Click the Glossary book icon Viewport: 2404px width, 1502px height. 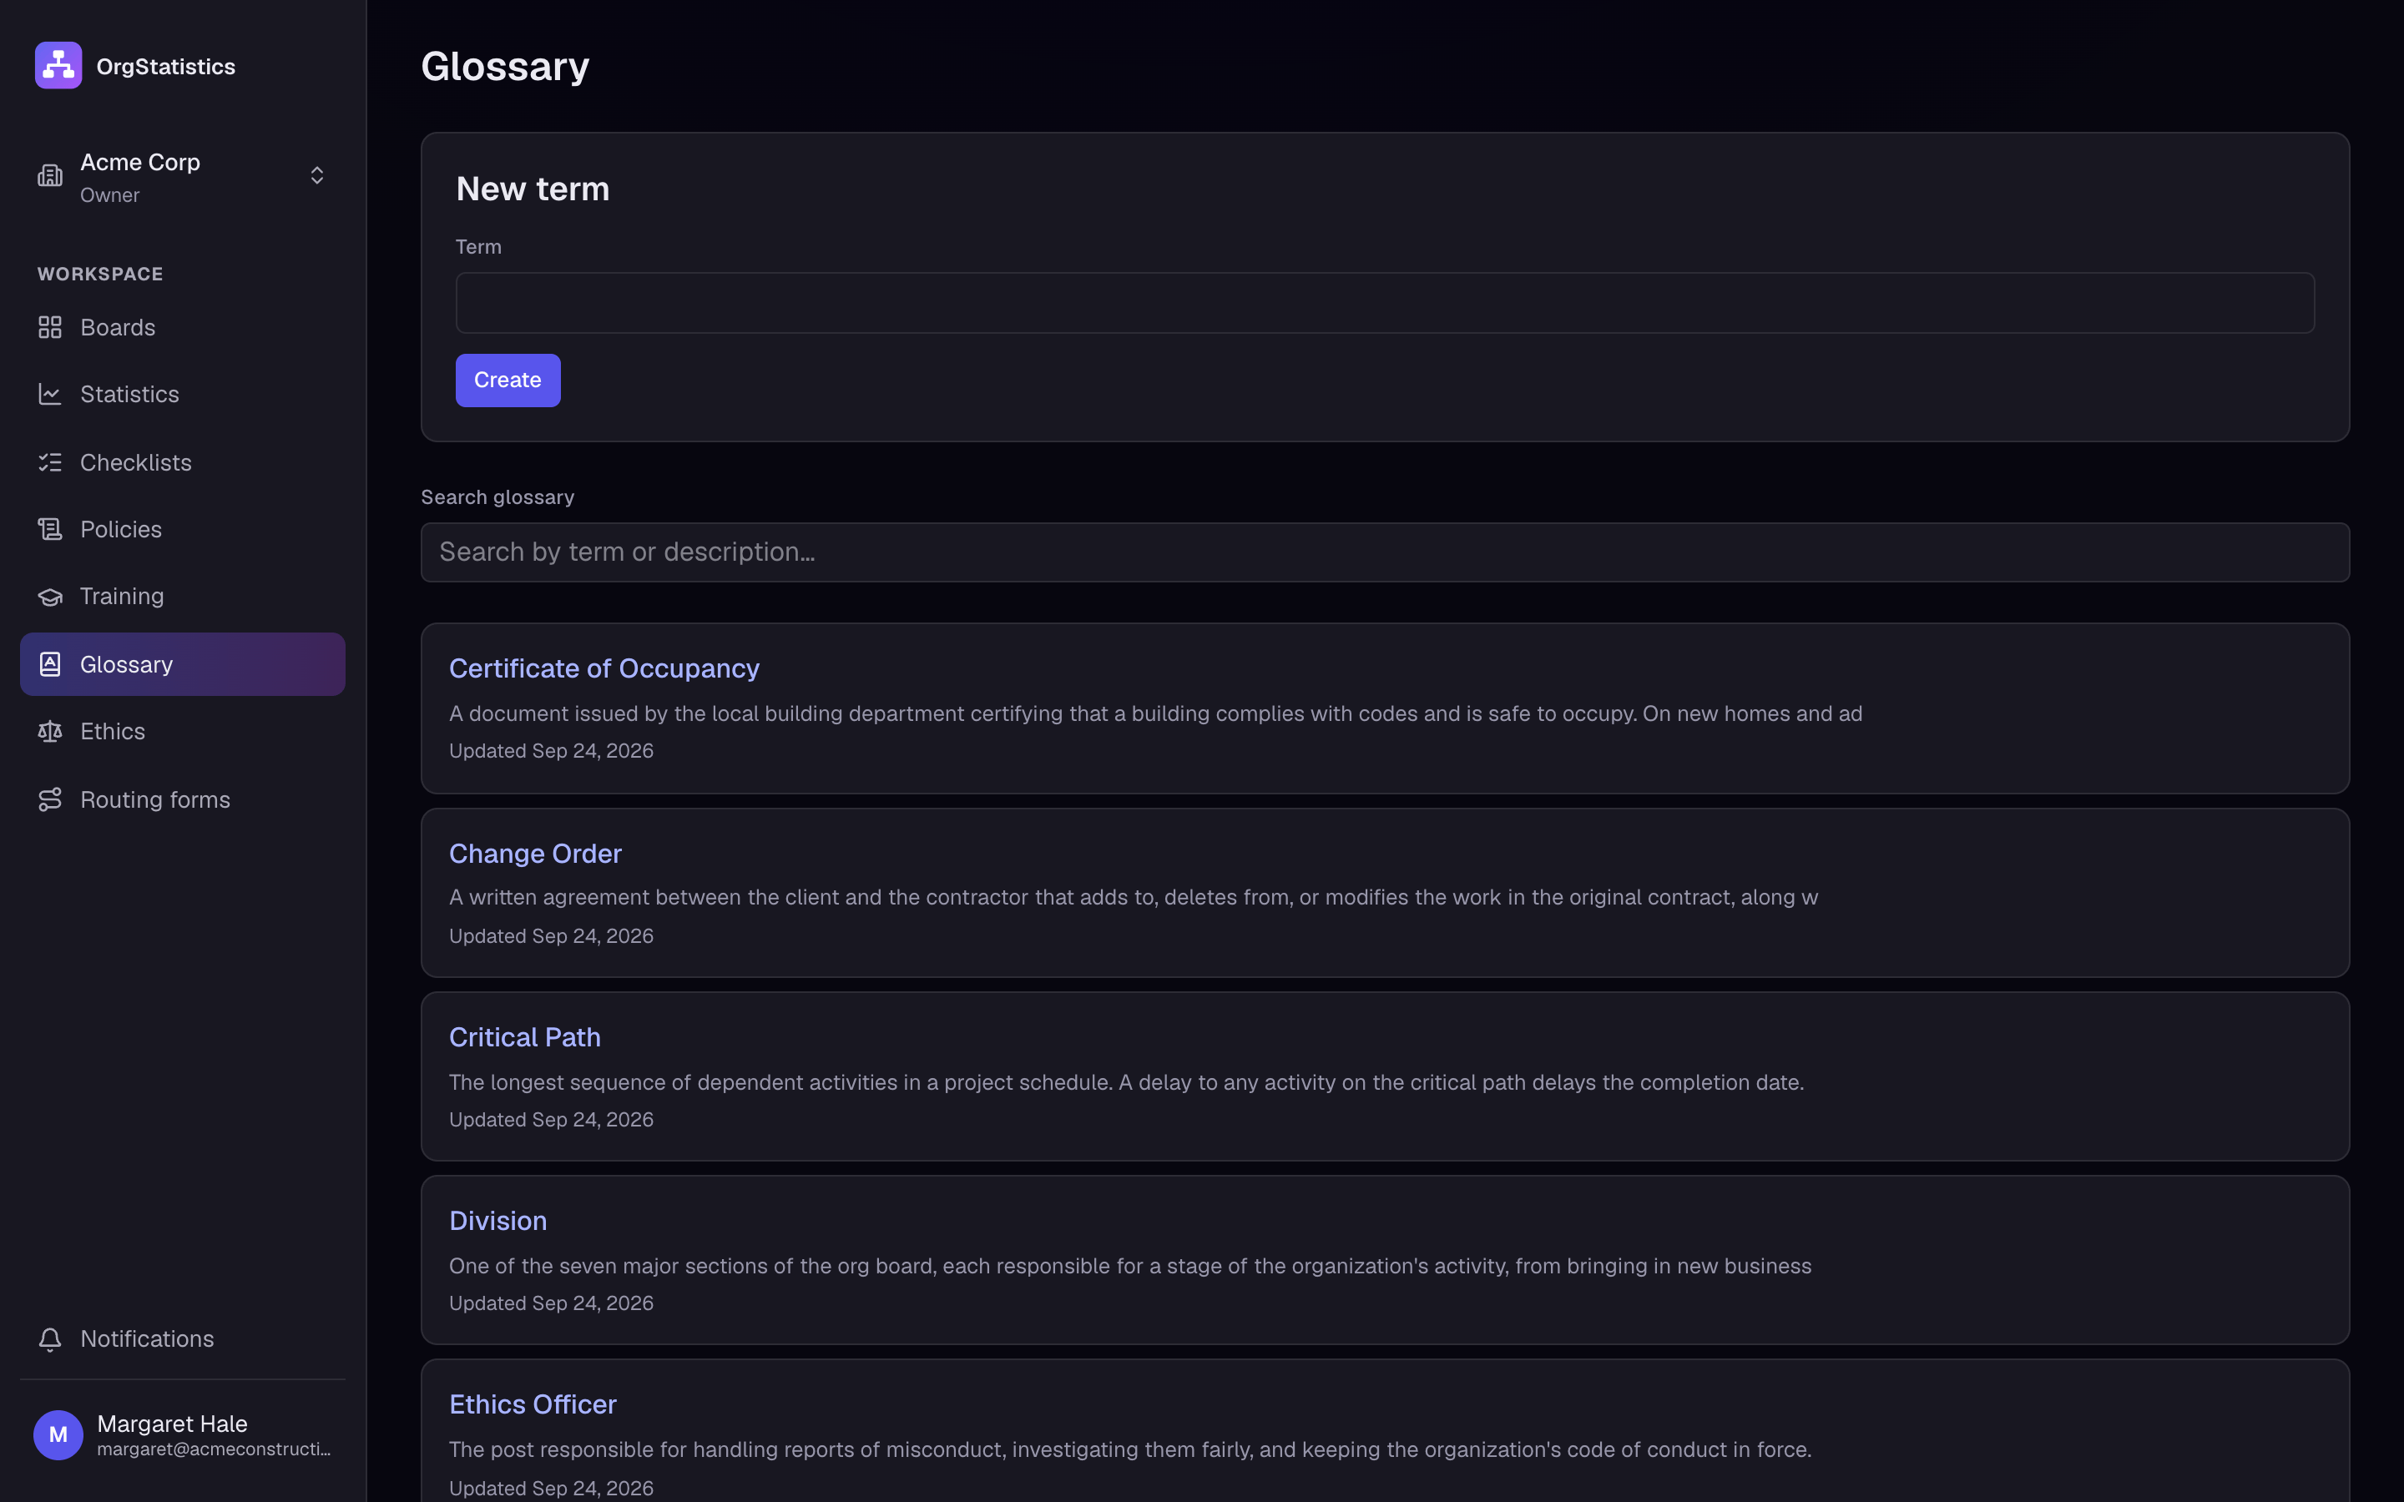[x=50, y=663]
